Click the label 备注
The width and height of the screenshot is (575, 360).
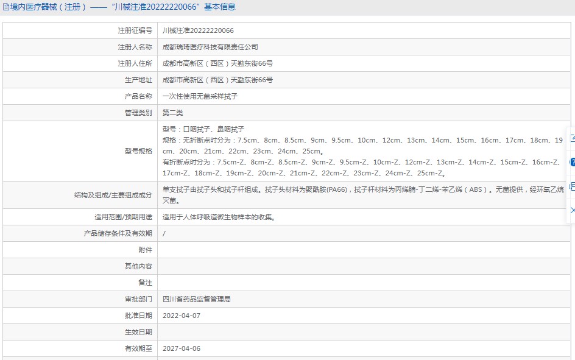(x=145, y=283)
